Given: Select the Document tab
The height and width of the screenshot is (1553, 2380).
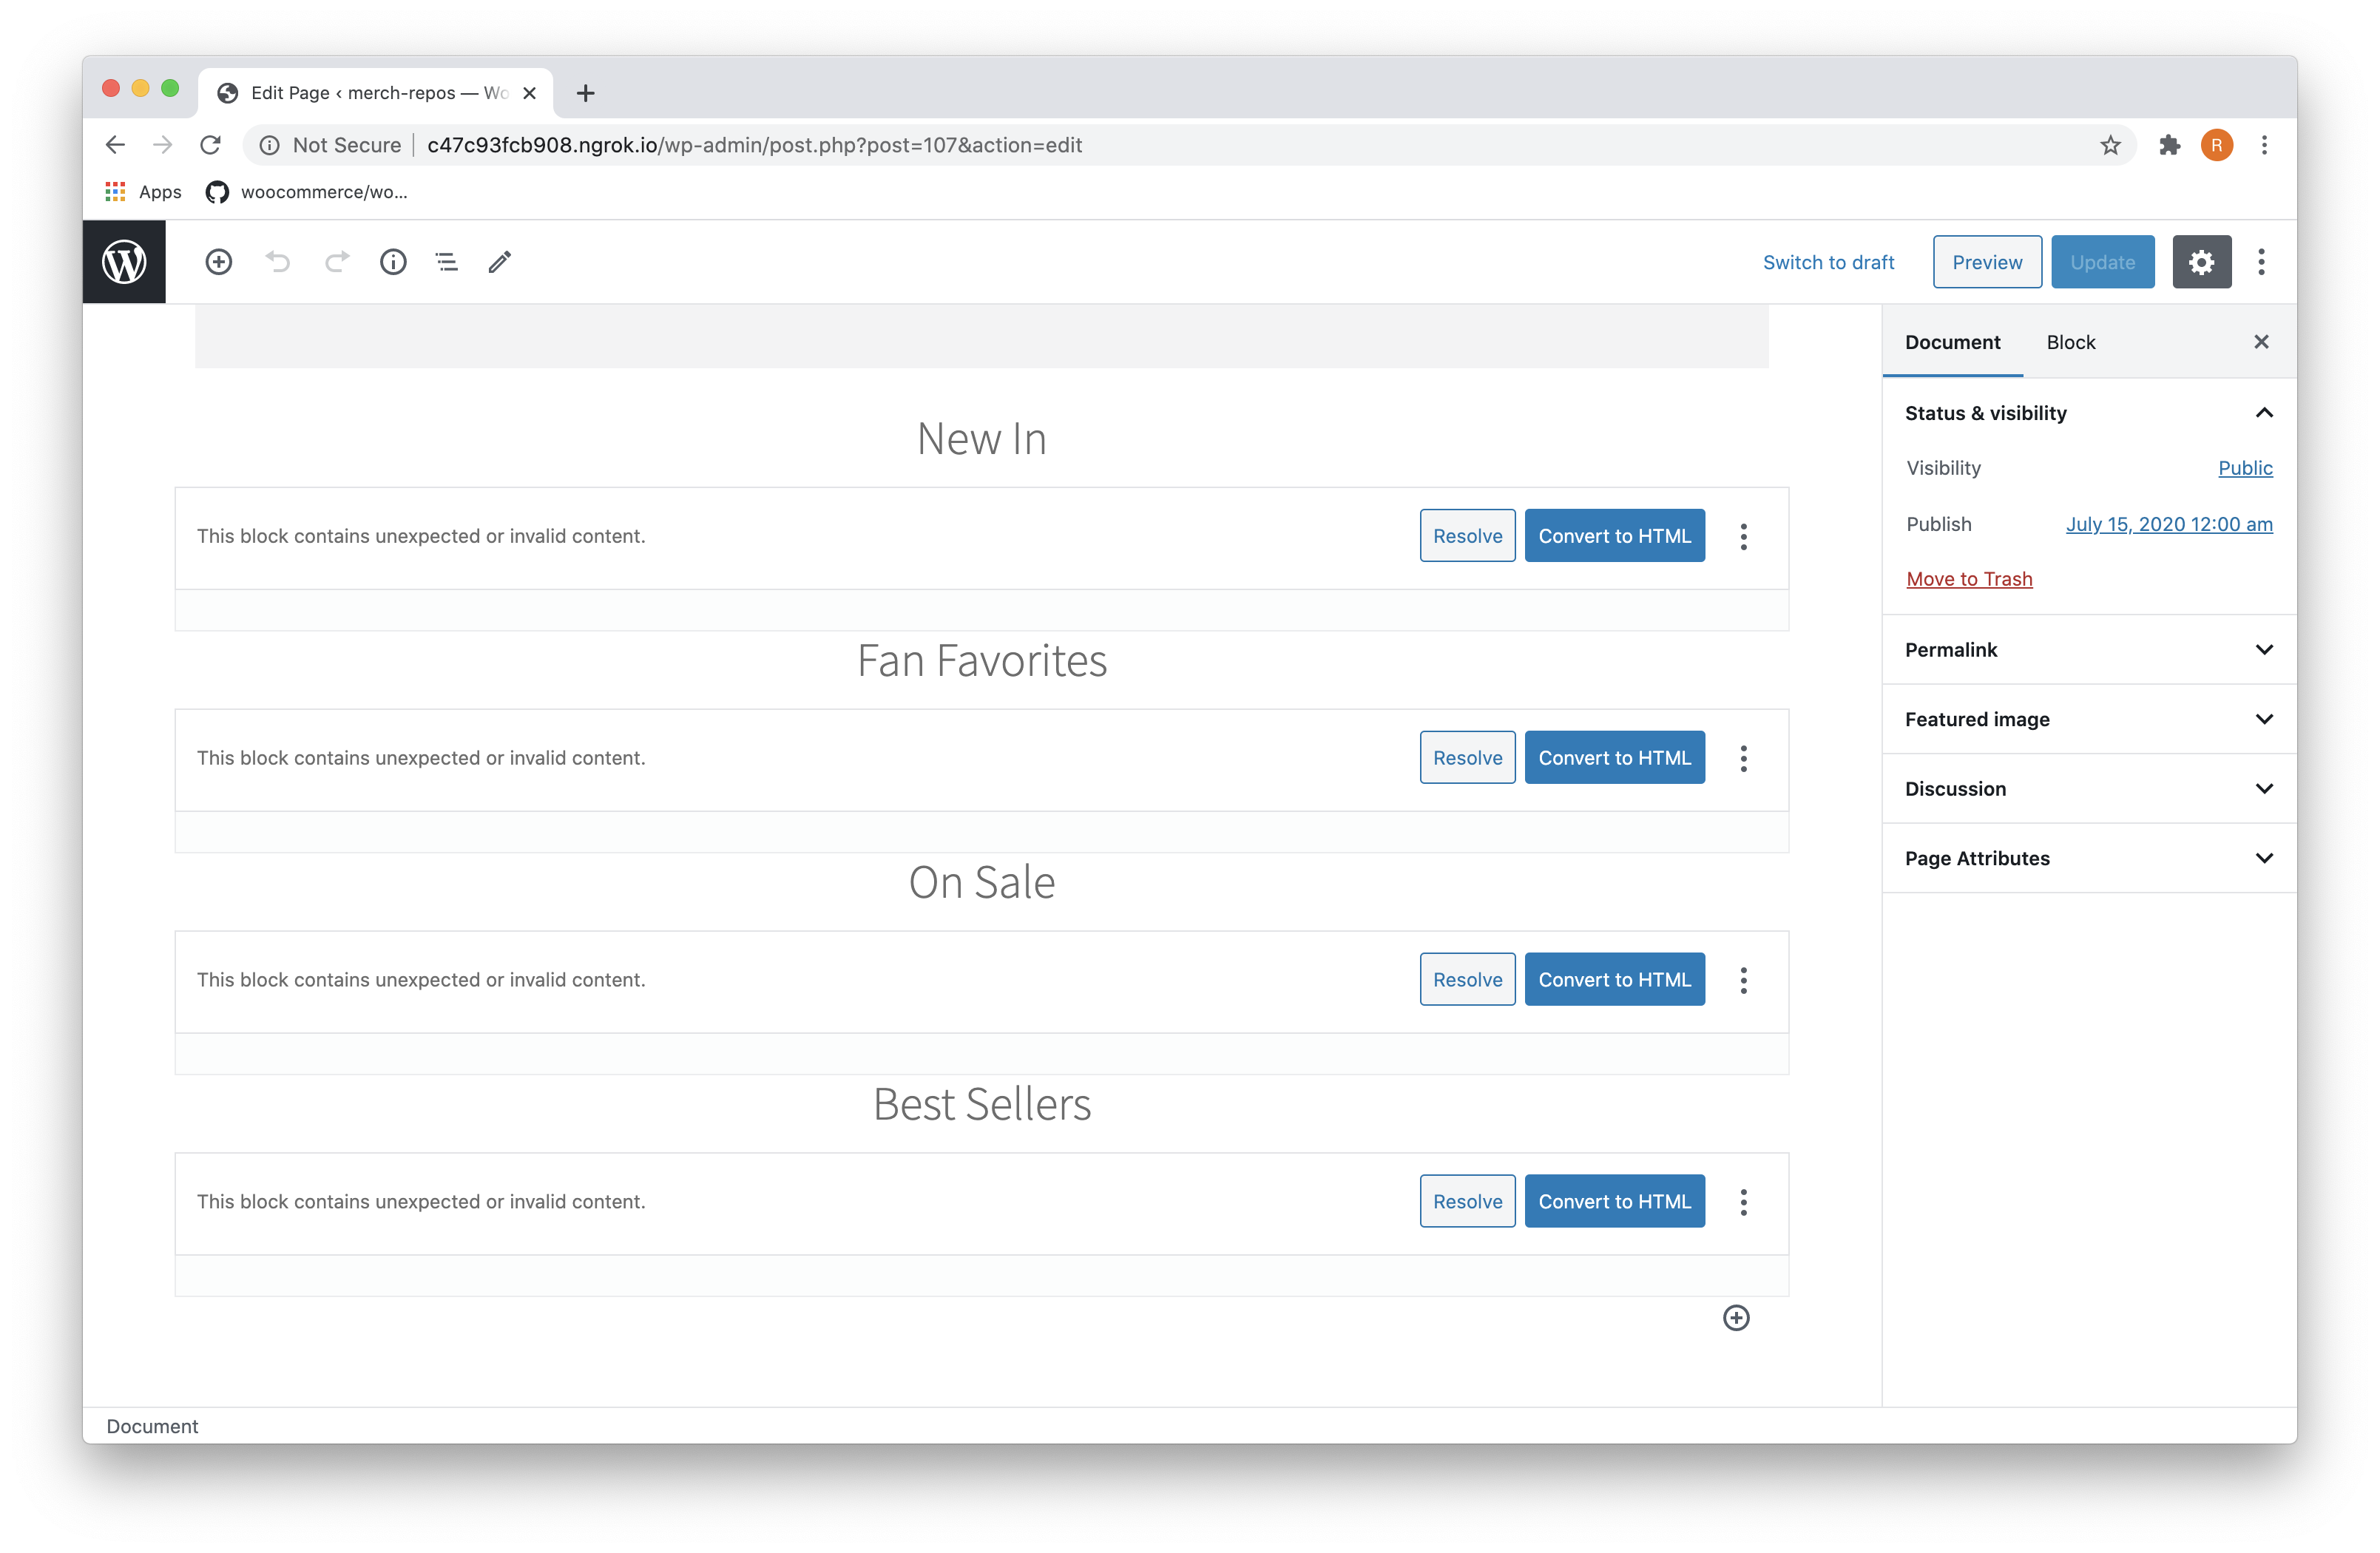Looking at the screenshot, I should [x=1952, y=341].
